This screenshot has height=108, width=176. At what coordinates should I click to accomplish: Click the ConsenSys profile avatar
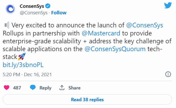point(10,9)
